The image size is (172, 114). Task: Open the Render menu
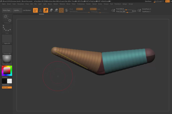(88, 4)
